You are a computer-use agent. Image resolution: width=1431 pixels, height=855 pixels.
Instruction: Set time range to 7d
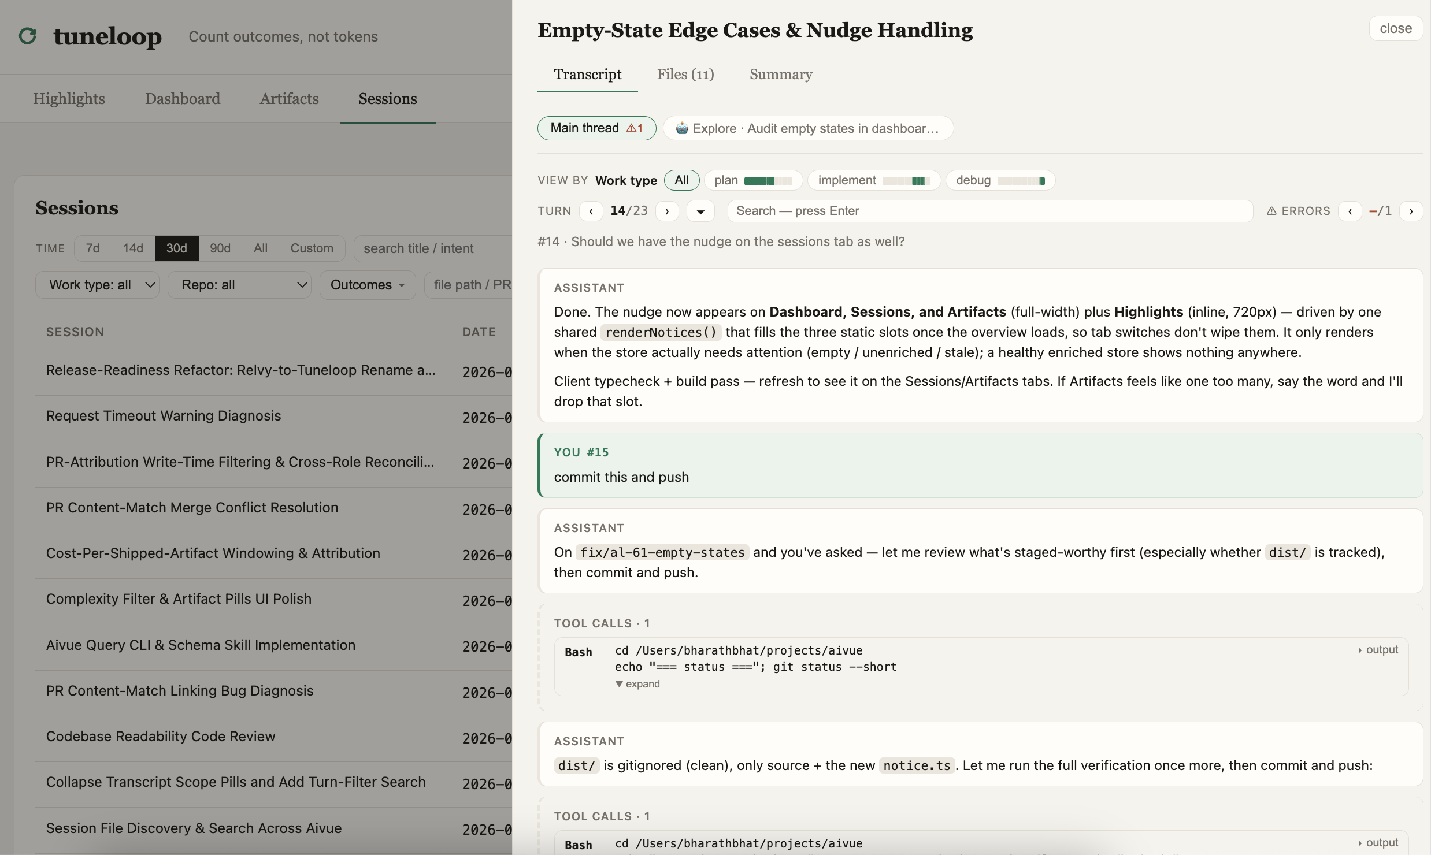tap(92, 248)
